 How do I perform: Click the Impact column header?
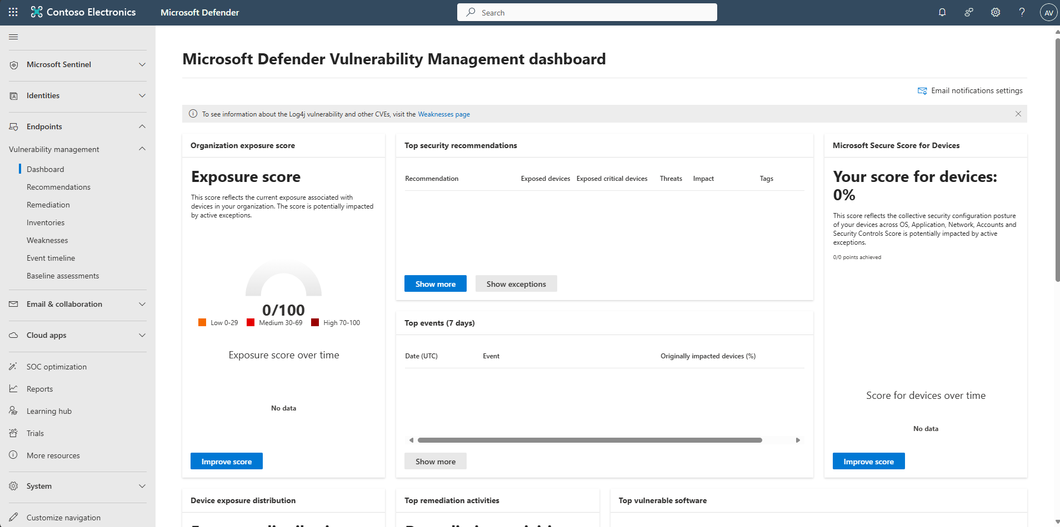click(703, 179)
